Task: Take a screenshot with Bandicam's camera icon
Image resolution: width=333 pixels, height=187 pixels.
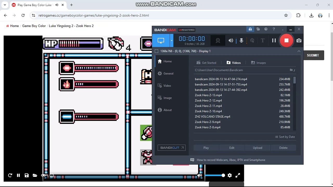Action: point(299,41)
